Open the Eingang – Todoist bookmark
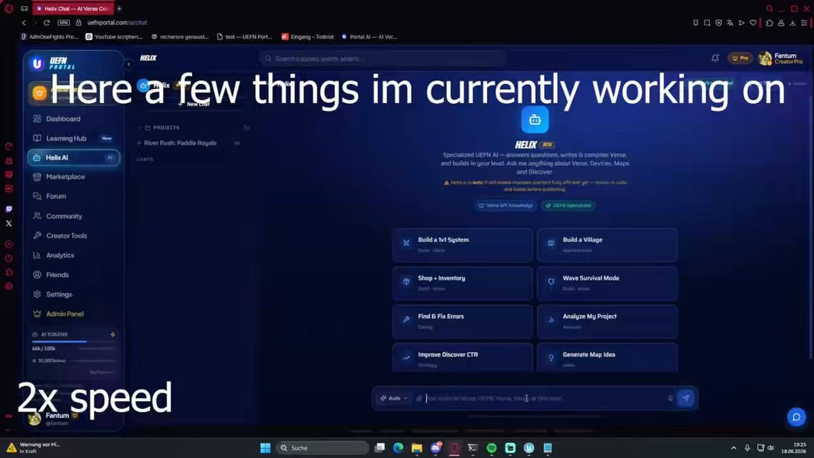The image size is (814, 458). [x=307, y=37]
